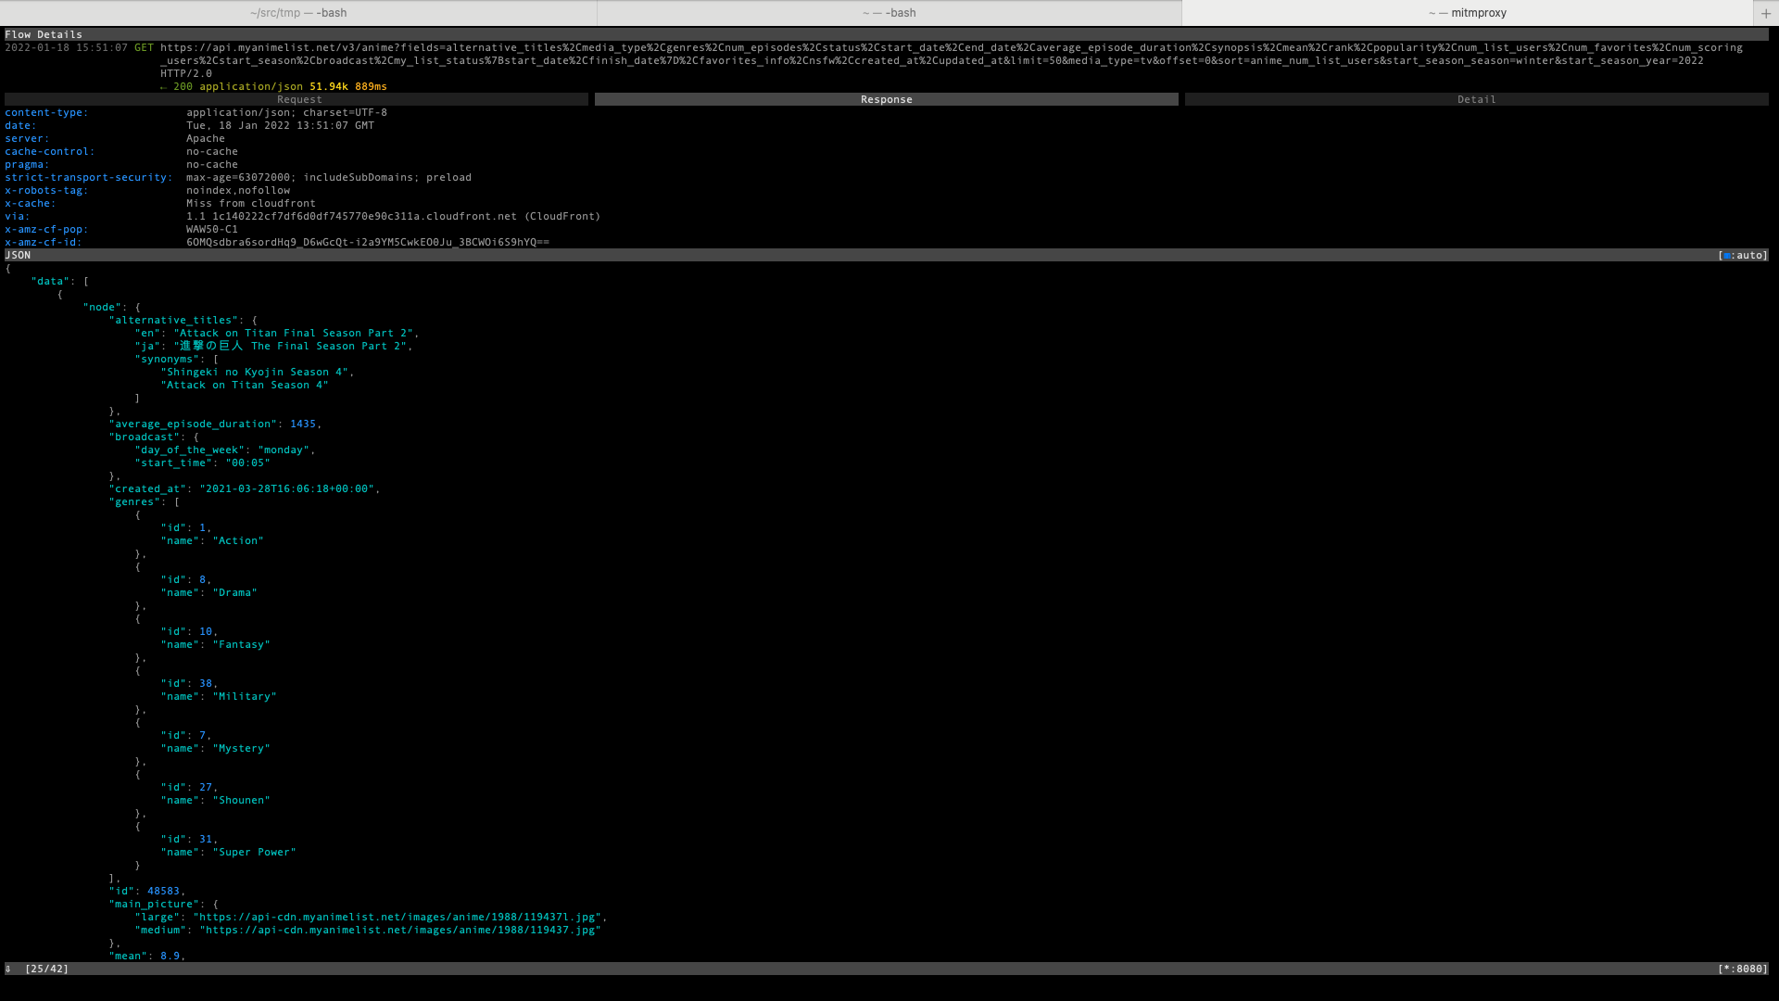Click the genre name "Shounen"
The image size is (1779, 1001).
coord(242,800)
